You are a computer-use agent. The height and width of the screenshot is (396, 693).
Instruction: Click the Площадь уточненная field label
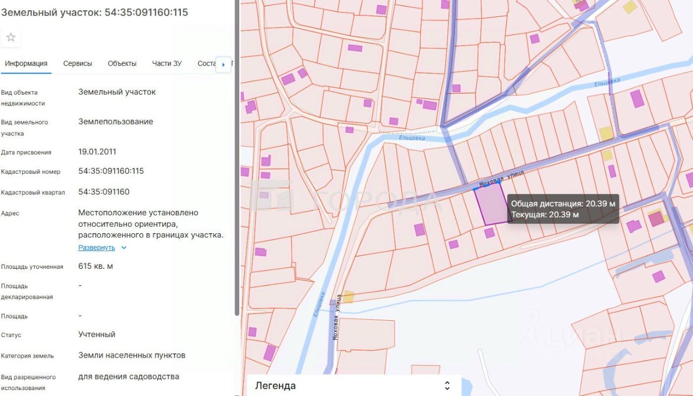32,267
